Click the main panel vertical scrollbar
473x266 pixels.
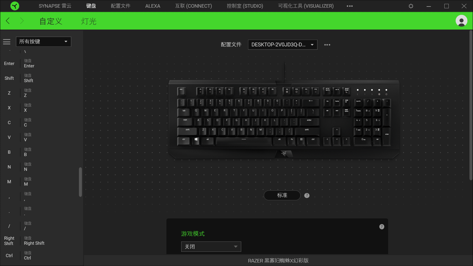click(x=471, y=105)
